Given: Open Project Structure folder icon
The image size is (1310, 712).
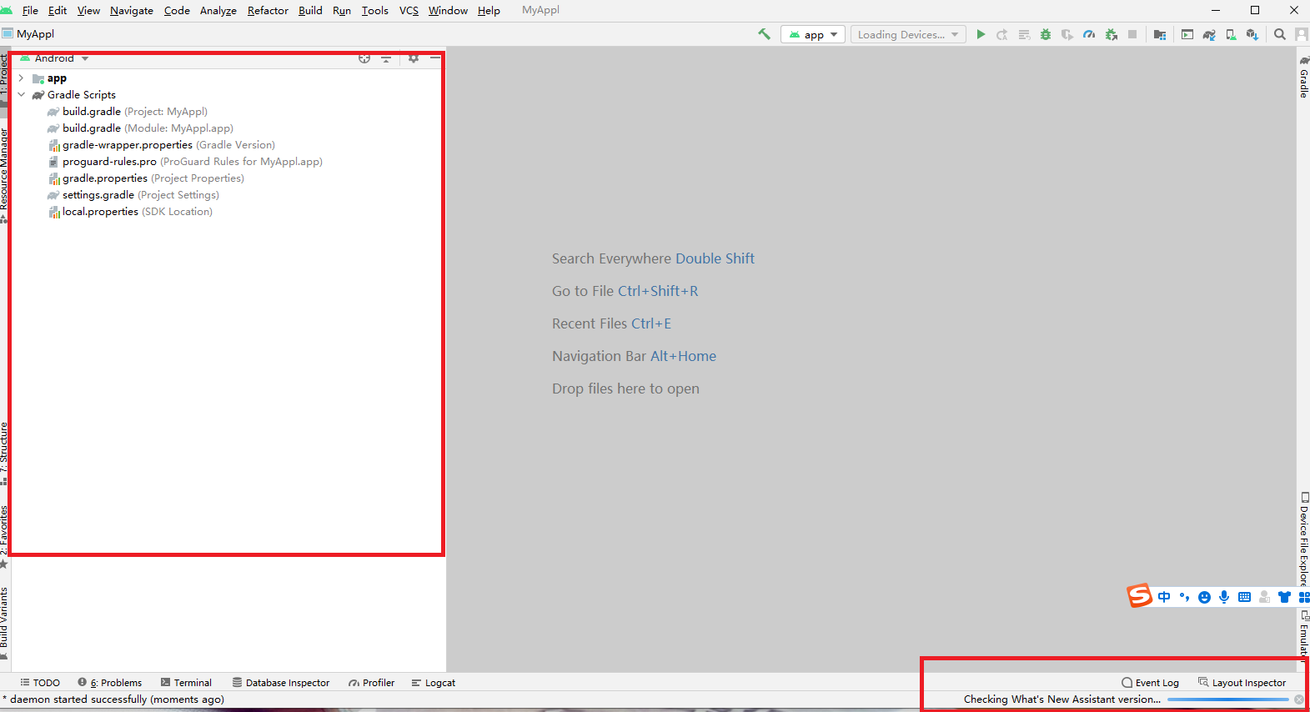Looking at the screenshot, I should [1160, 34].
